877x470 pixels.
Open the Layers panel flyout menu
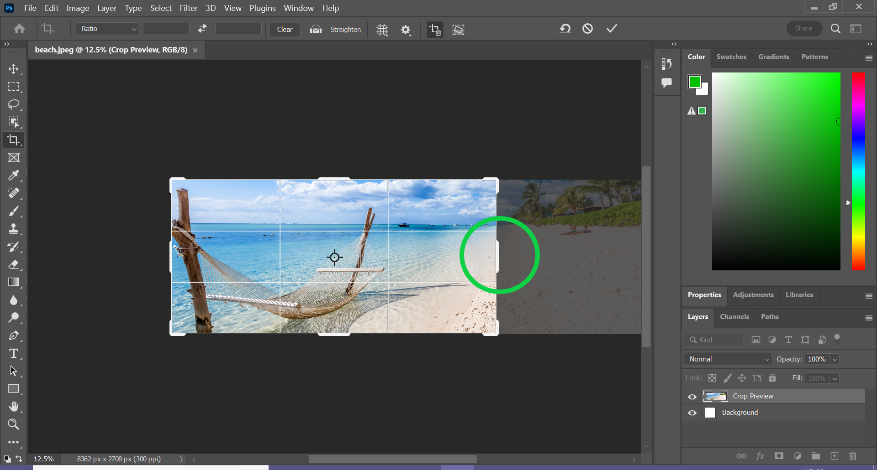(x=869, y=318)
